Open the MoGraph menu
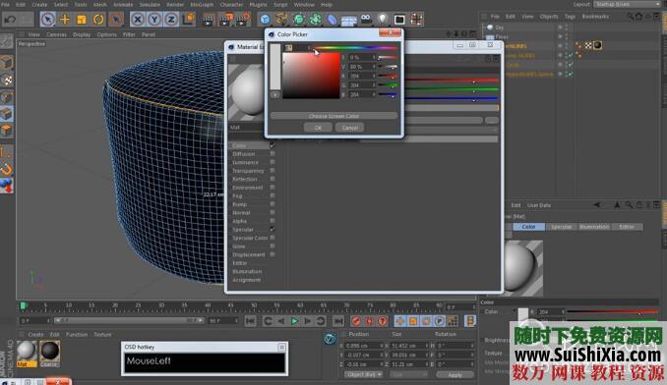This screenshot has width=667, height=385. (202, 5)
